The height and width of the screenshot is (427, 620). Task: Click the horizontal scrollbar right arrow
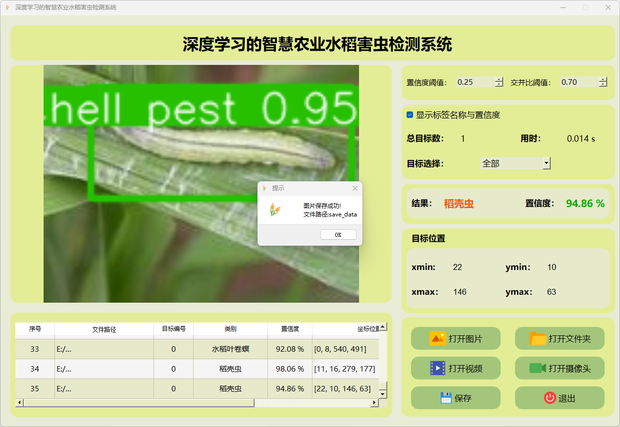click(x=375, y=403)
